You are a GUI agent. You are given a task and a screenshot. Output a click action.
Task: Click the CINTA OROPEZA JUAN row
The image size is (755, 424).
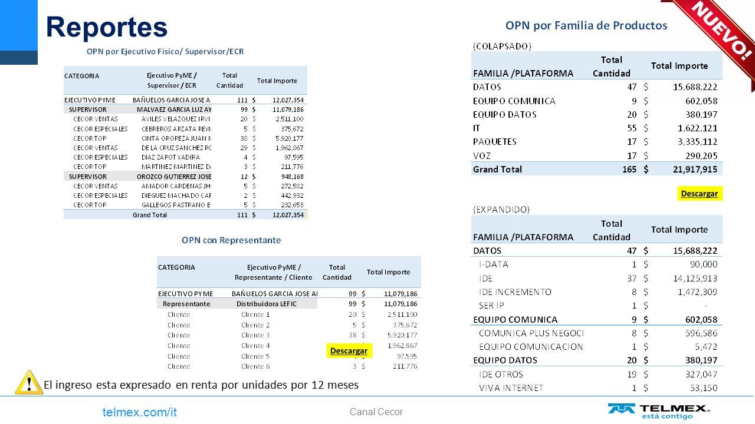185,138
